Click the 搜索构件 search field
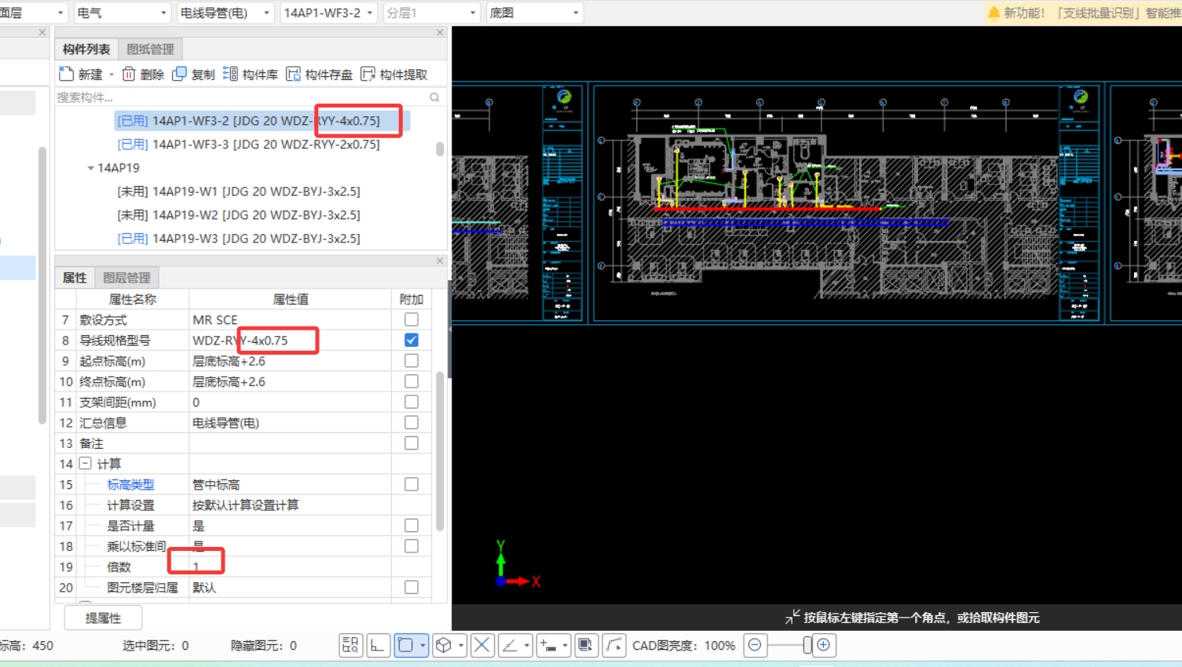The image size is (1182, 667). coord(242,97)
